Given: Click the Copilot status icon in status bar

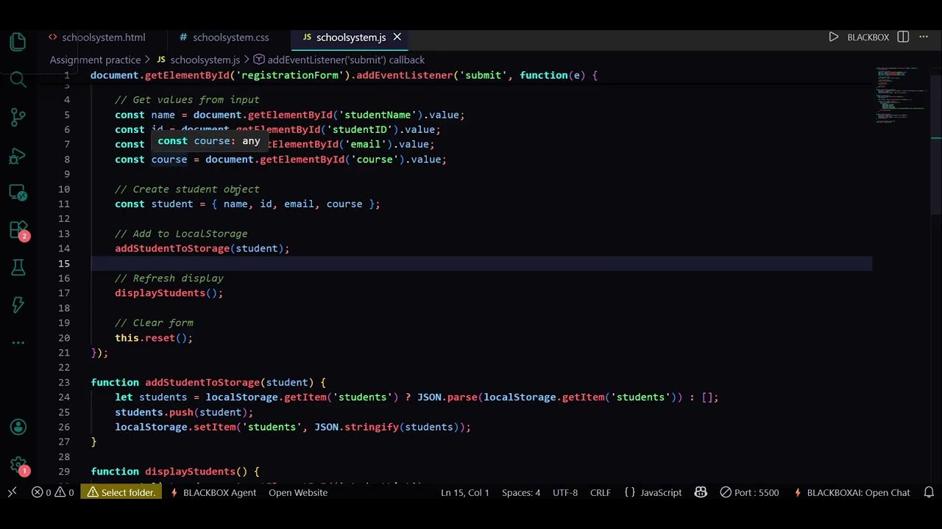Looking at the screenshot, I should 701,492.
